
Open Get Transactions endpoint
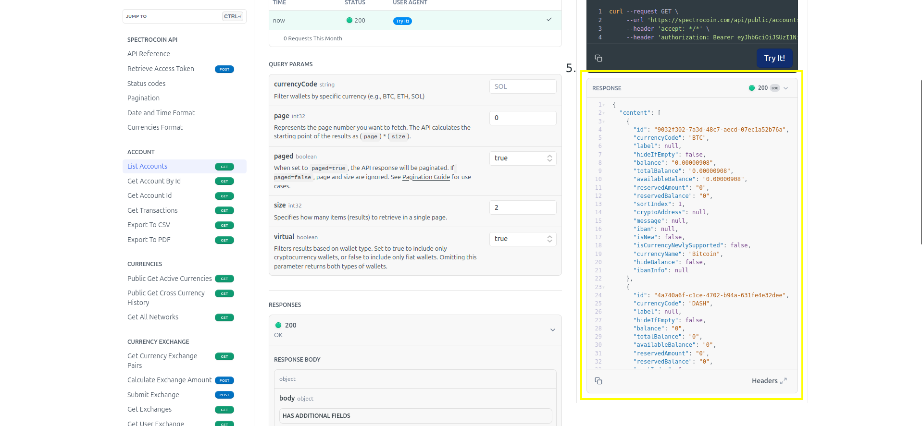coord(152,210)
